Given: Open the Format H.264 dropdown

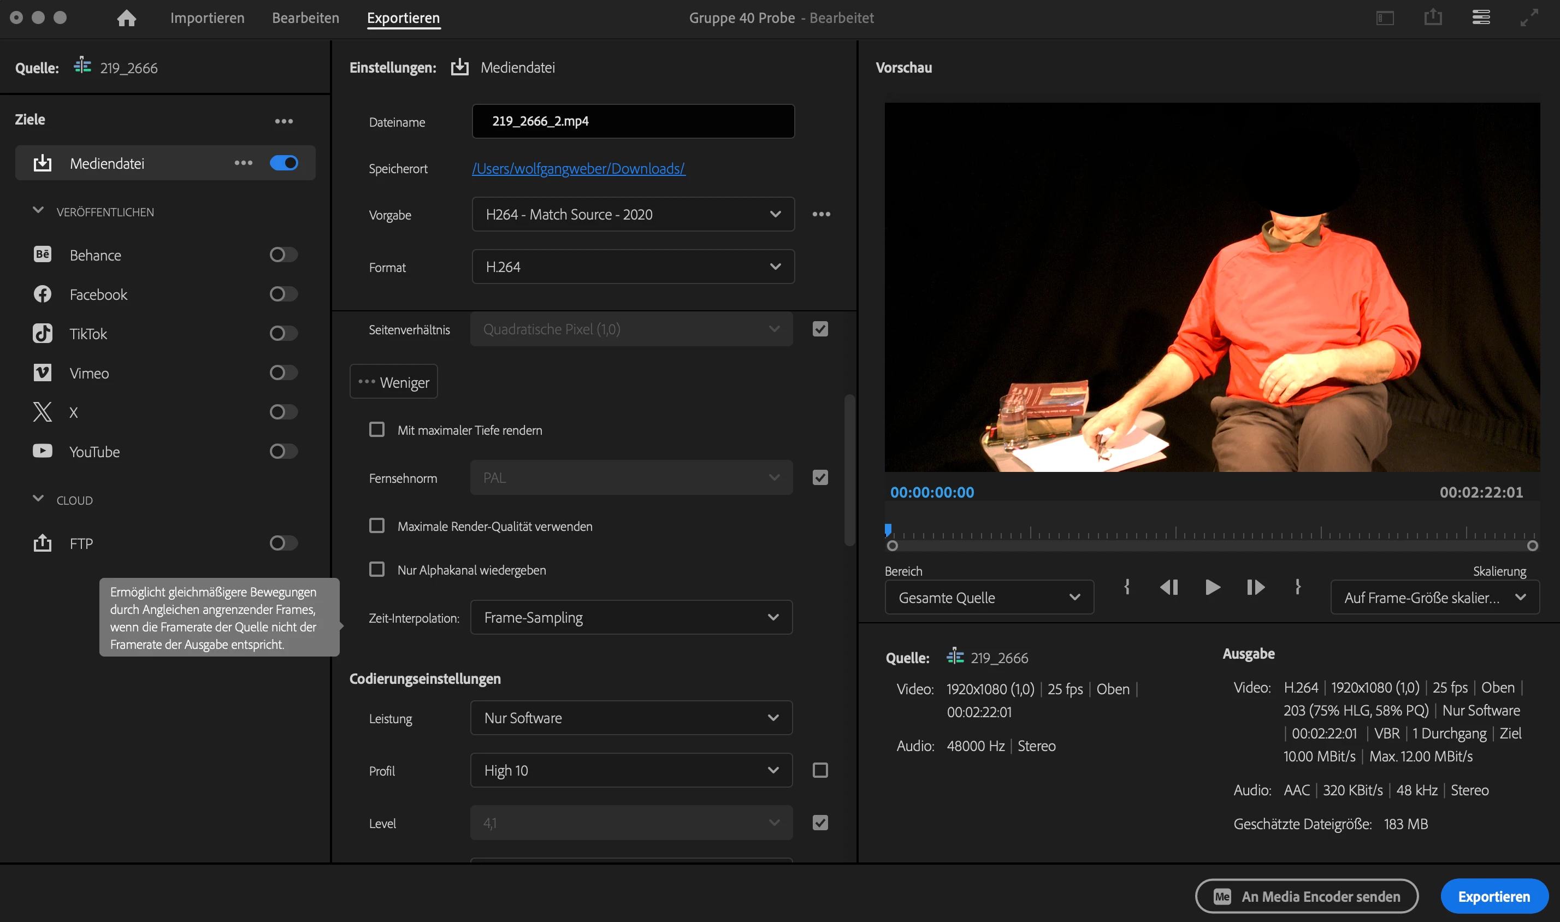Looking at the screenshot, I should tap(633, 267).
